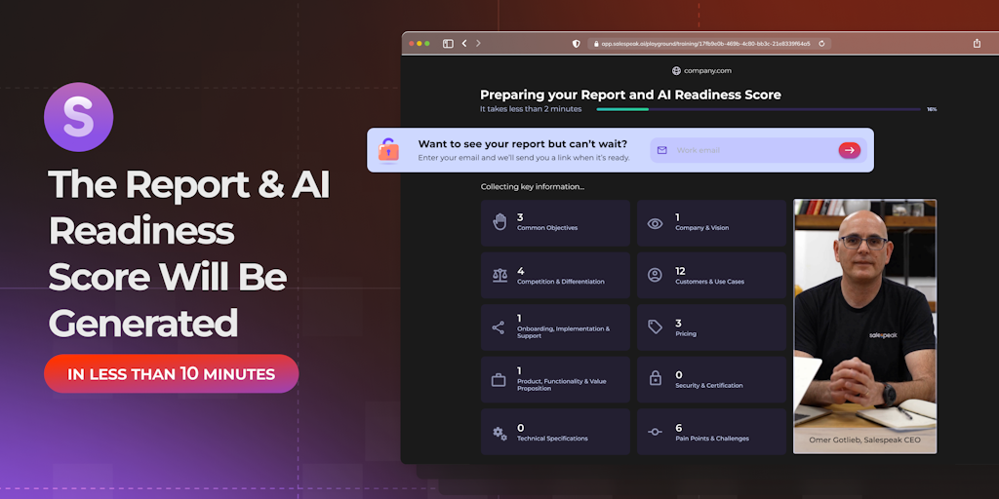Image resolution: width=999 pixels, height=499 pixels.
Task: Click the 'Pricing' label
Action: 686,333
